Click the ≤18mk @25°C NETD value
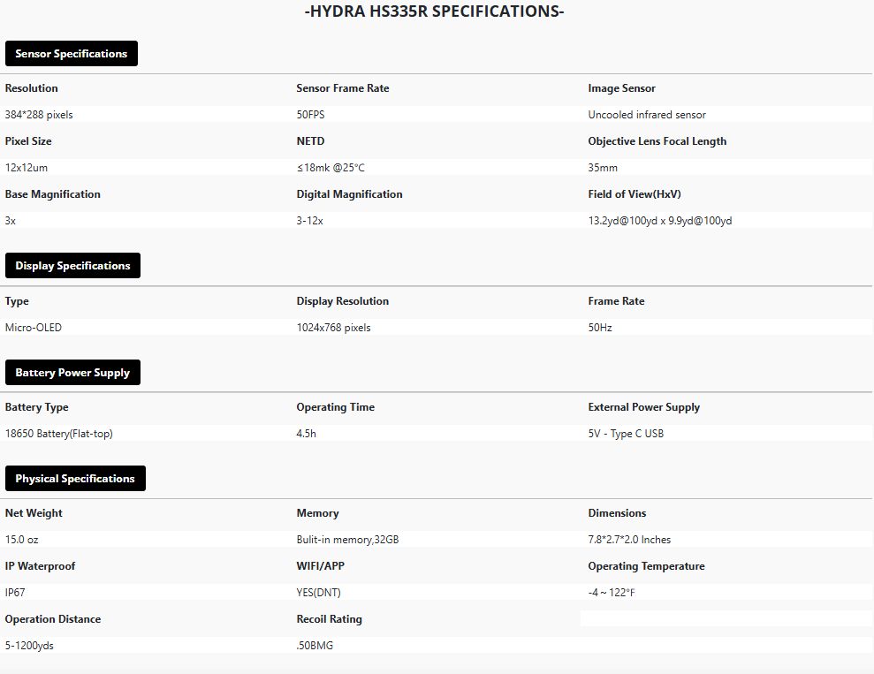The width and height of the screenshot is (874, 674). coord(331,168)
